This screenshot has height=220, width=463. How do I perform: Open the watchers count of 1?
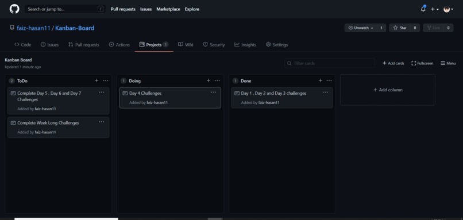coord(381,28)
